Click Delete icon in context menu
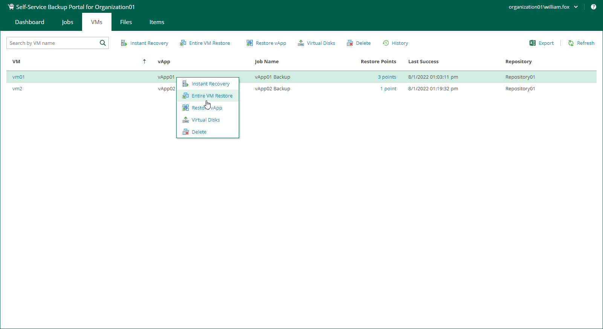Screen dimensions: 603x329 click(186, 132)
